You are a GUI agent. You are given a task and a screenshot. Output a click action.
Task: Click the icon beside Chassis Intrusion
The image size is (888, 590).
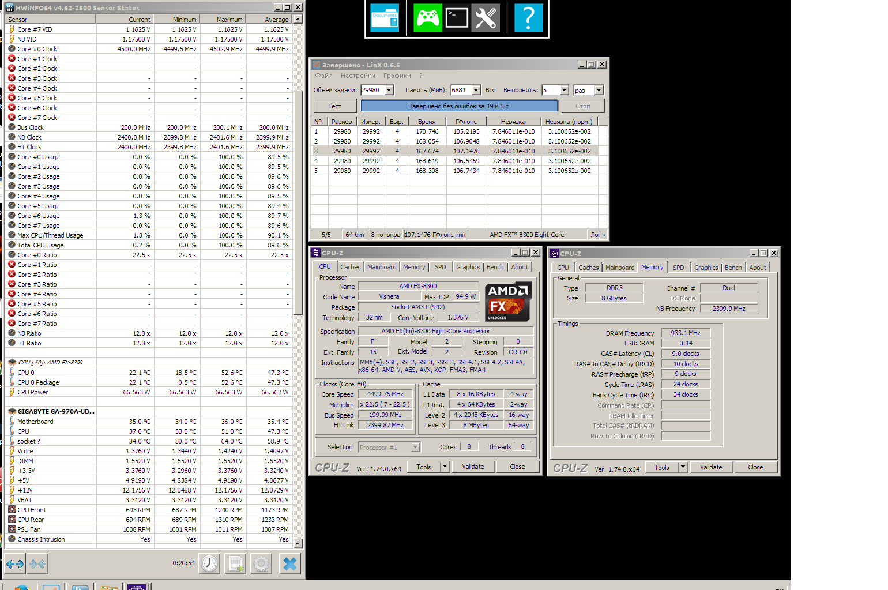coord(12,539)
